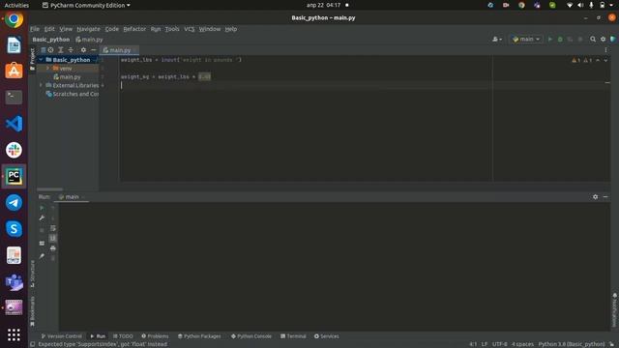Screen dimensions: 619x348
Task: Click Basic_python breadcrumb in the navigation bar
Action: coord(51,40)
